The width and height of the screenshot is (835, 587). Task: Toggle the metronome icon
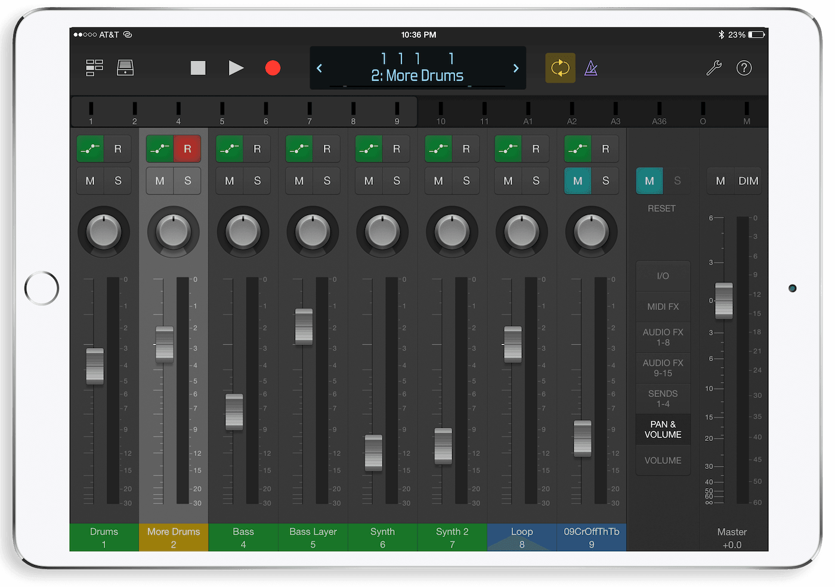pos(590,68)
